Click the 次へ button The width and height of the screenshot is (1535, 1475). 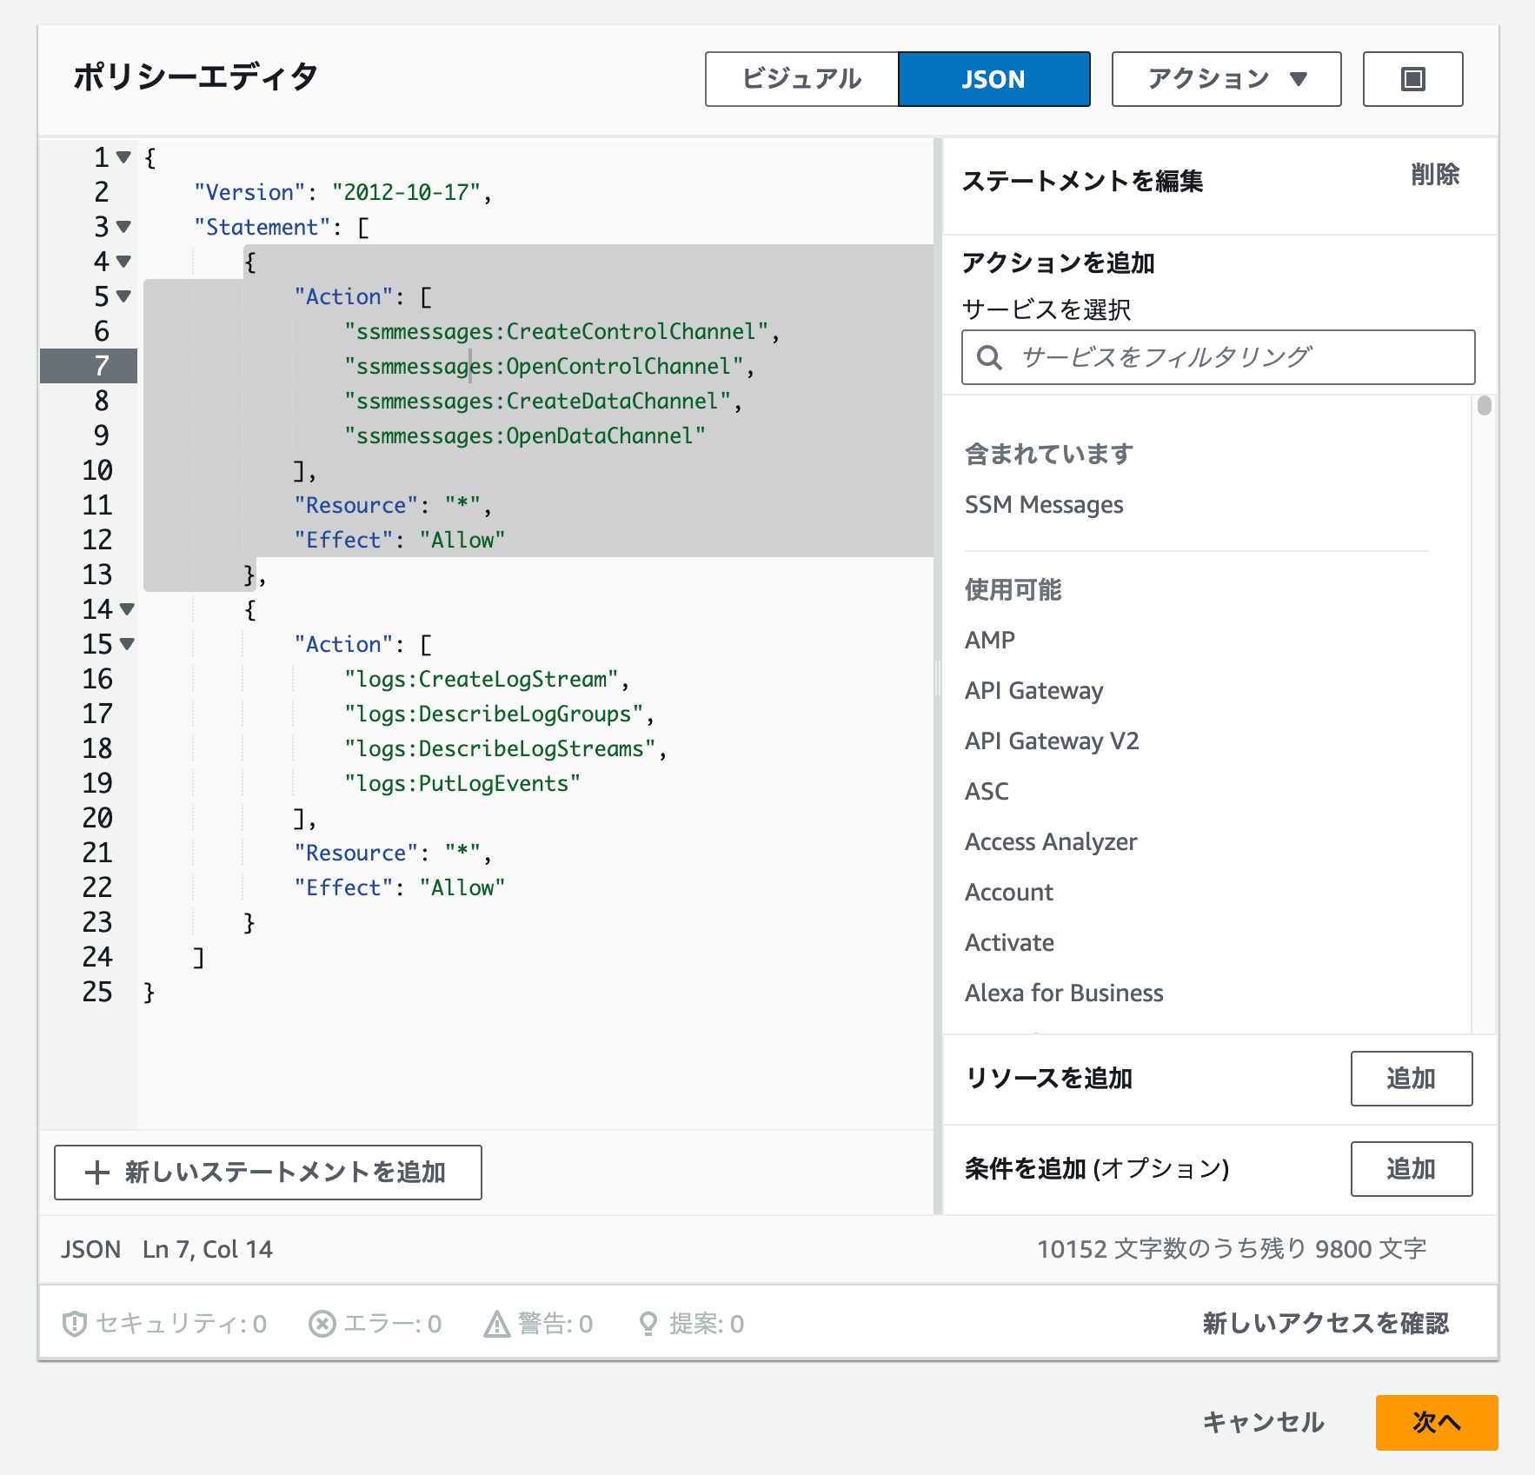tap(1437, 1423)
